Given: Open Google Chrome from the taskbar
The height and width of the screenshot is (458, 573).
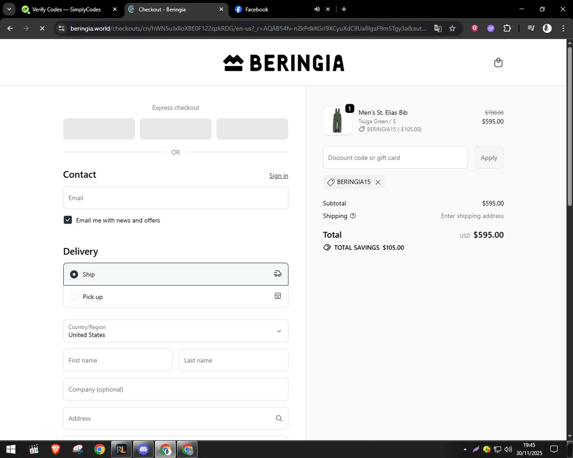Looking at the screenshot, I should pyautogui.click(x=100, y=449).
